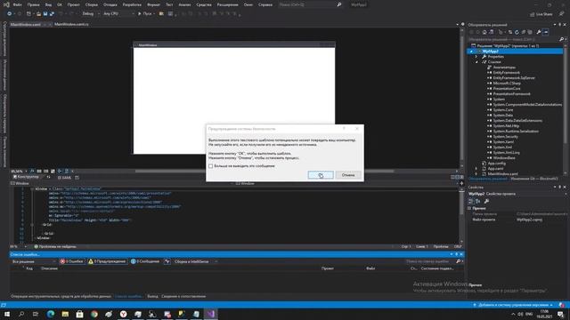
Task: Open the Git menu
Action: (x=60, y=4)
